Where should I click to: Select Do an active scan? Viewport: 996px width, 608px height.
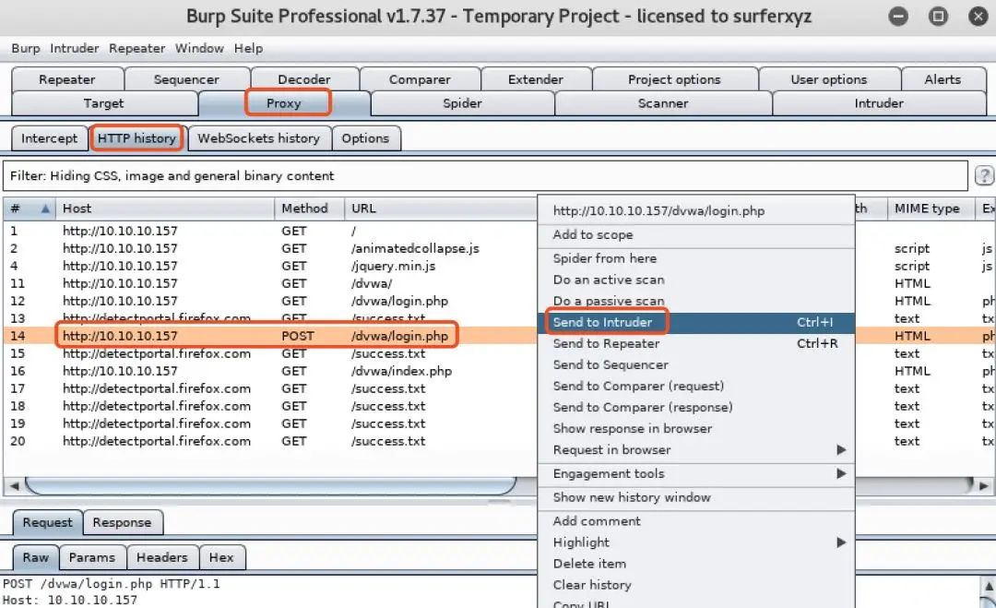pyautogui.click(x=695, y=280)
